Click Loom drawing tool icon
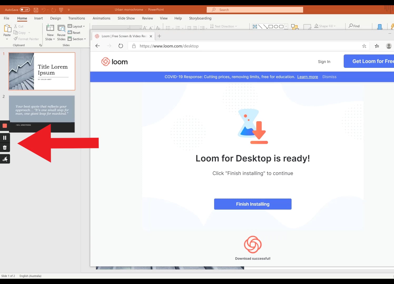This screenshot has height=284, width=394. point(5,159)
